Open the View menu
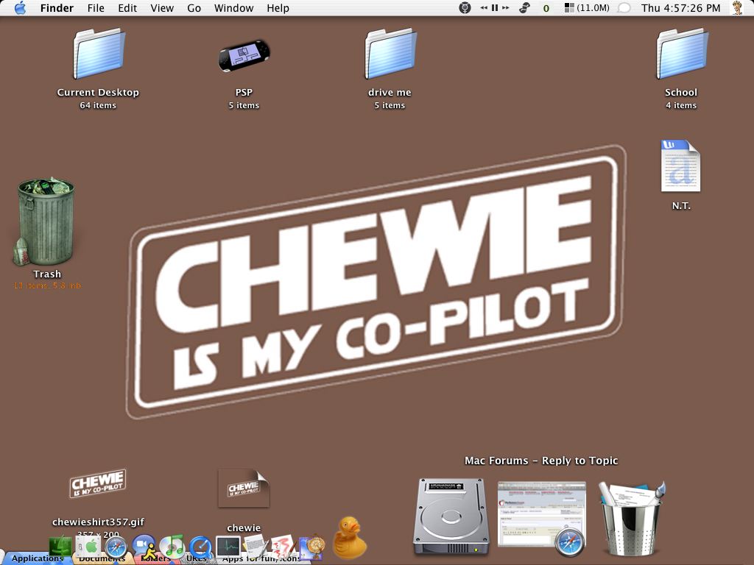This screenshot has height=565, width=754. tap(162, 8)
